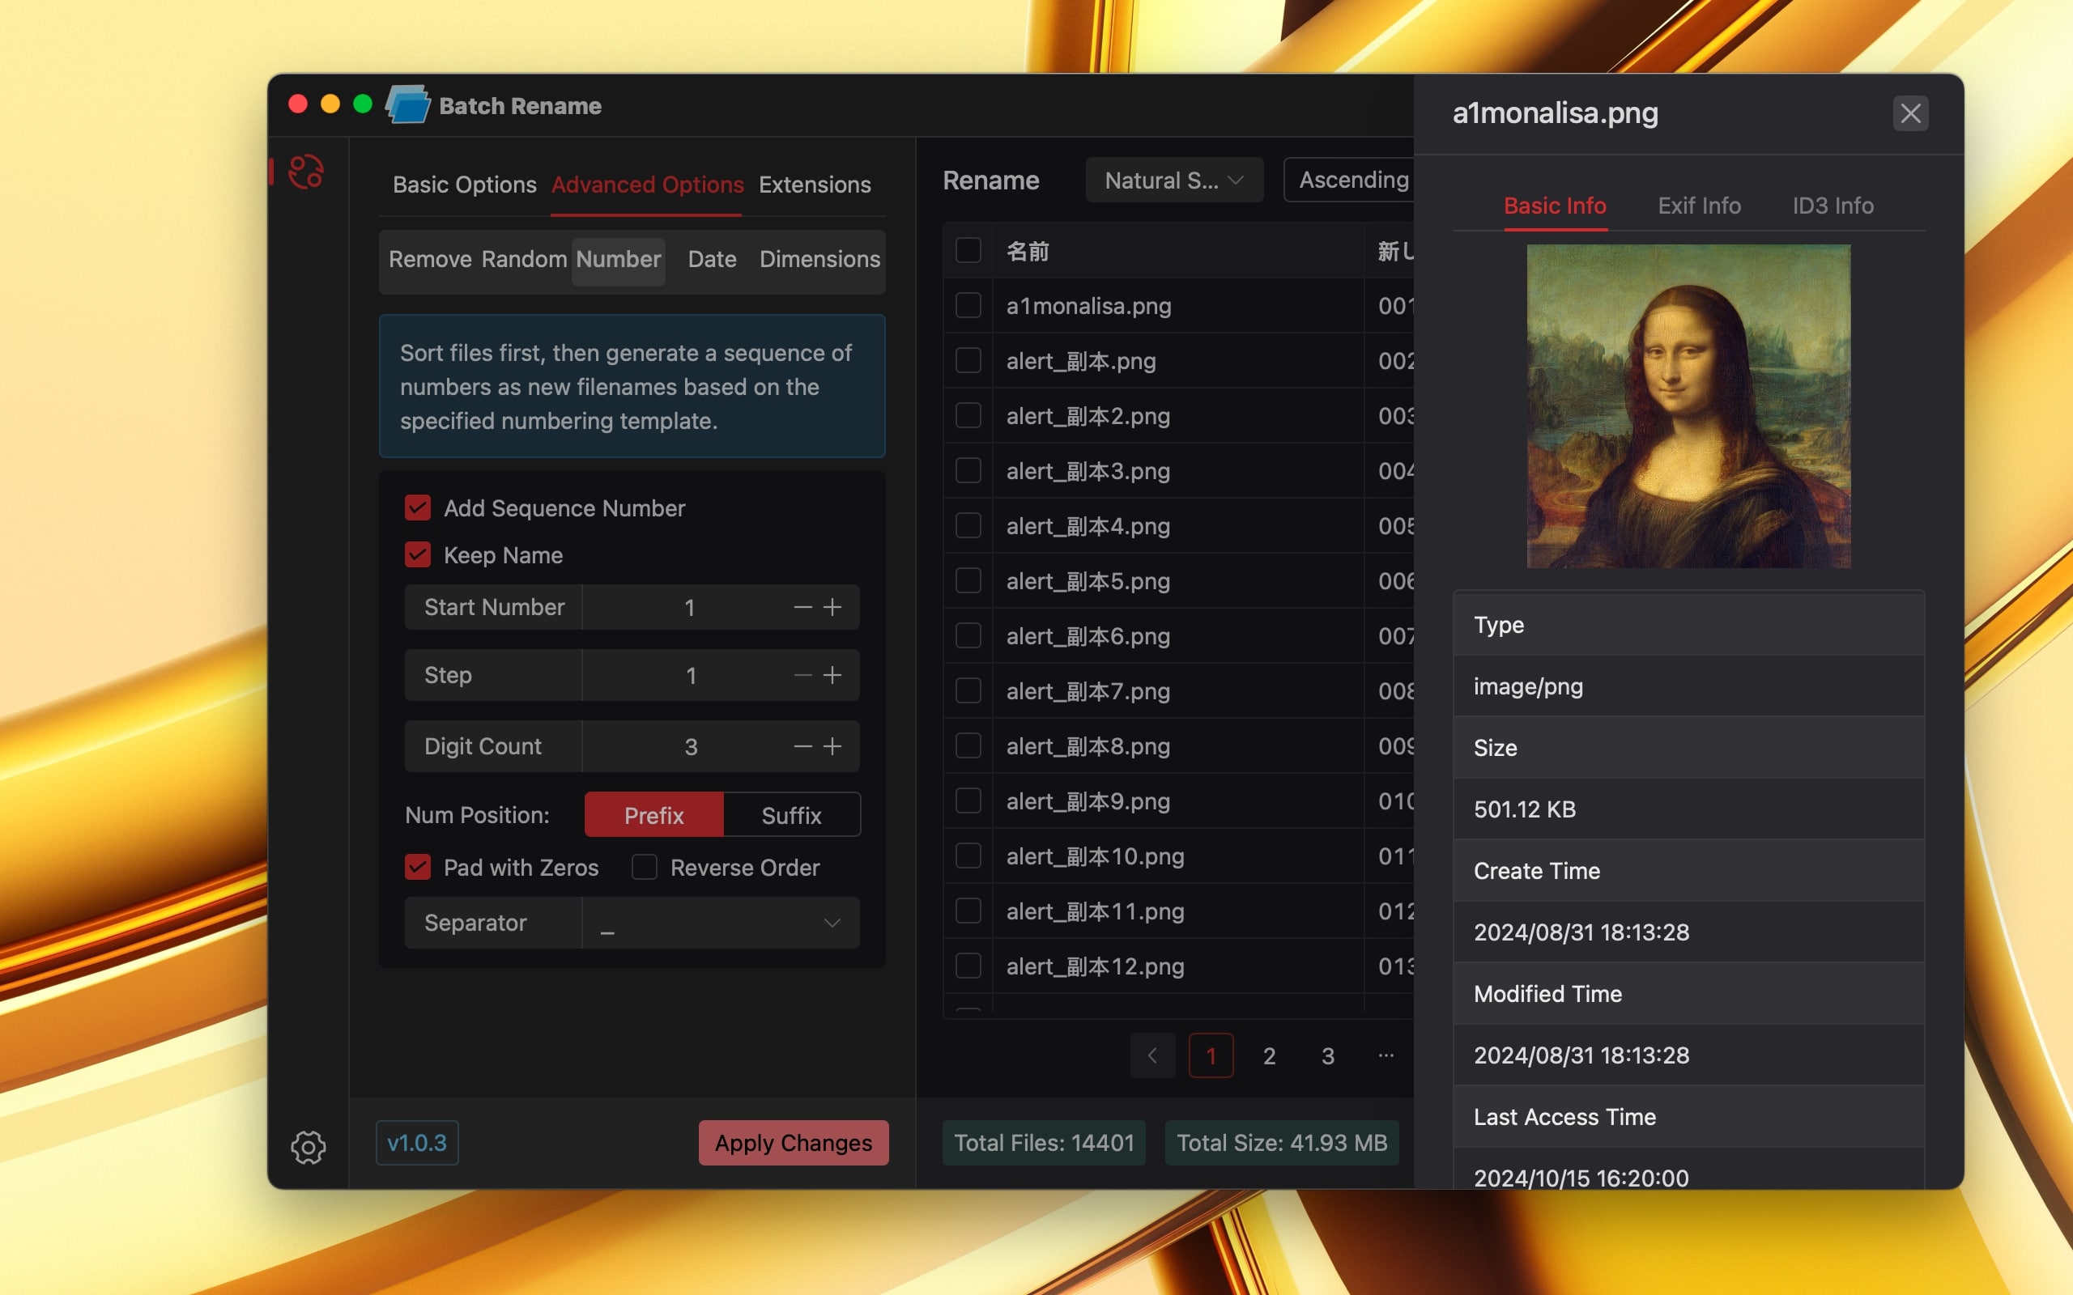Toggle the Keep Name checkbox

coord(419,554)
